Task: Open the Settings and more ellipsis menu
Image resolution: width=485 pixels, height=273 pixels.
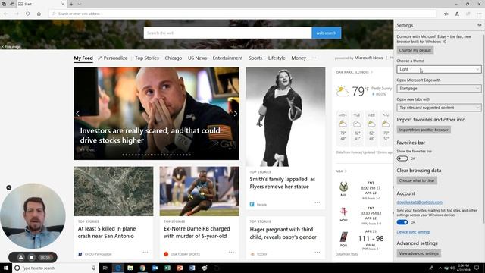Action: [479, 14]
